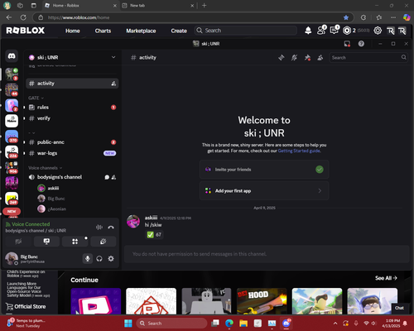Click the Discord channel search field
This screenshot has height=331, width=414.
point(368,58)
